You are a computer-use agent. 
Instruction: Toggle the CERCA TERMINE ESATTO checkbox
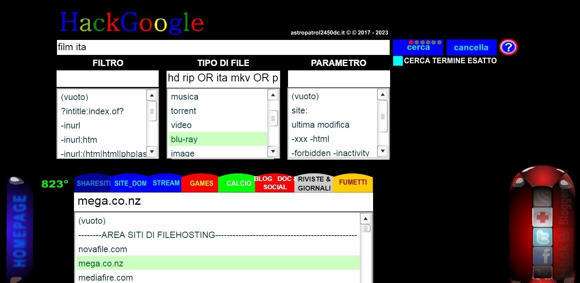[398, 61]
